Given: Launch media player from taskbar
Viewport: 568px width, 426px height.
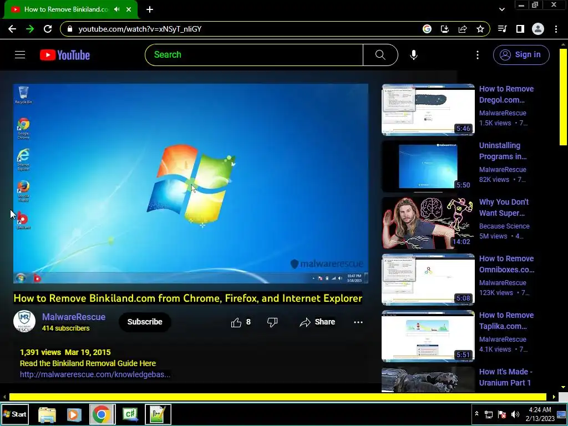Looking at the screenshot, I should click(x=74, y=414).
